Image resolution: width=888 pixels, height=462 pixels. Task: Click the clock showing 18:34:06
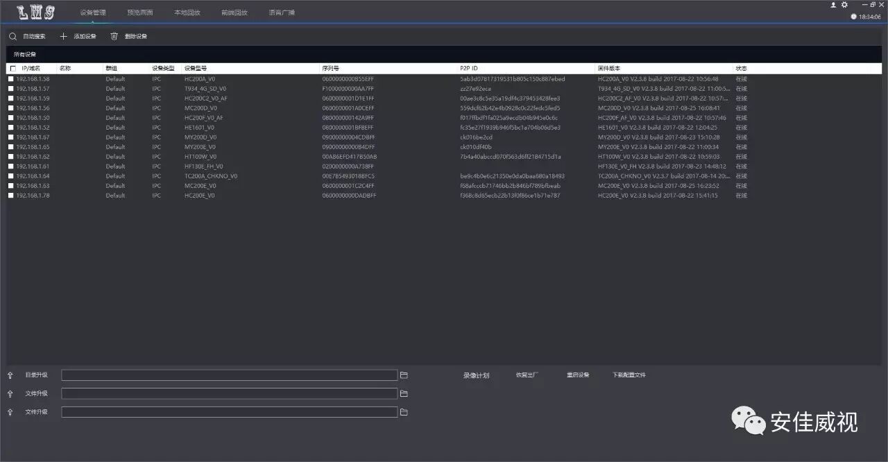tap(866, 16)
